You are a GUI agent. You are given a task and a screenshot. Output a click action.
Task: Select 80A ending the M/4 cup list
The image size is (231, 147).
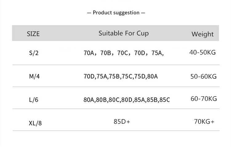152,76
